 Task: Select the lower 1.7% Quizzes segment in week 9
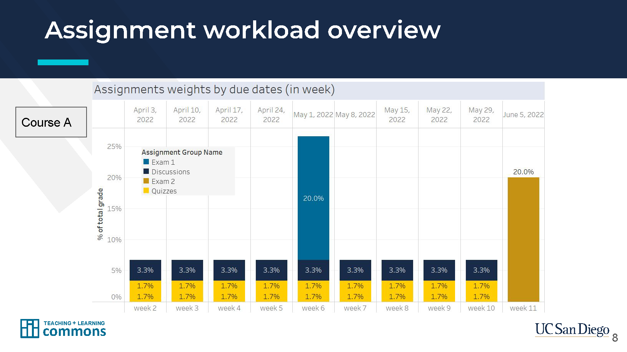click(439, 297)
